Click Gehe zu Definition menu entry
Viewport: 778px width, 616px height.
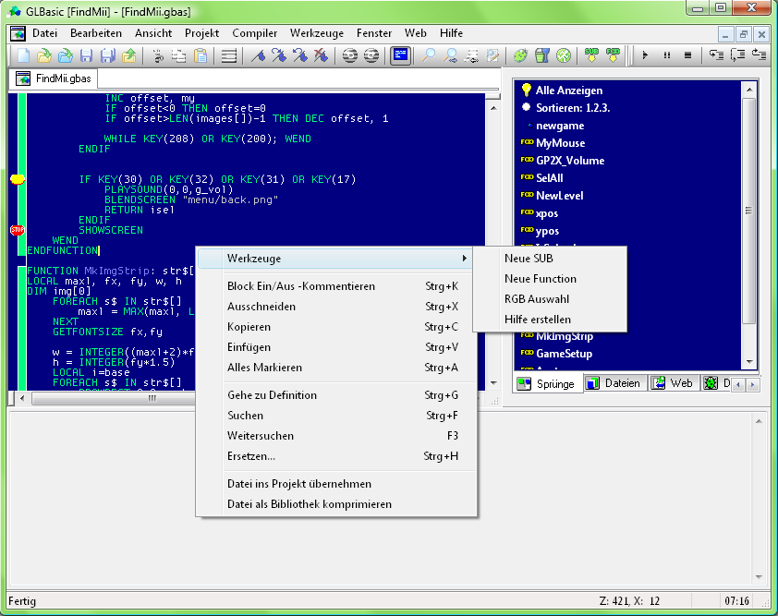pos(272,395)
